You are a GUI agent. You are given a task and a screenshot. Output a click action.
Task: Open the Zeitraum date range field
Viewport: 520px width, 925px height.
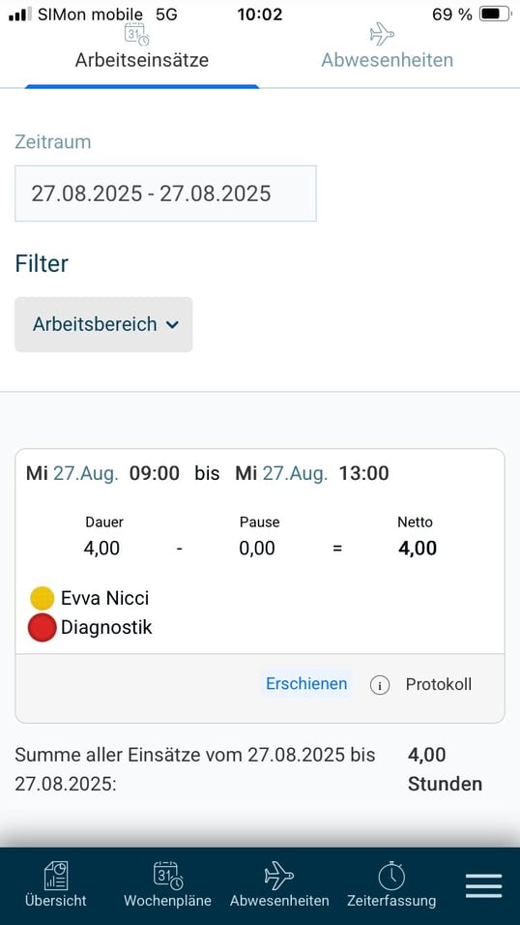165,194
